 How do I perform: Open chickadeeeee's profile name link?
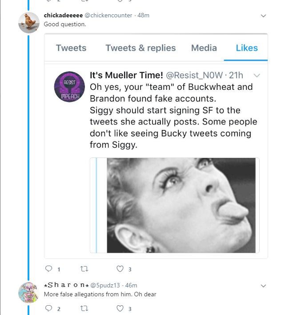coord(63,16)
